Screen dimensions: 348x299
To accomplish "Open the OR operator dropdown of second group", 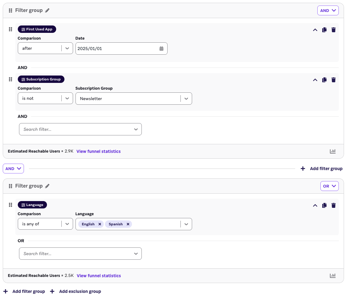I will (329, 186).
